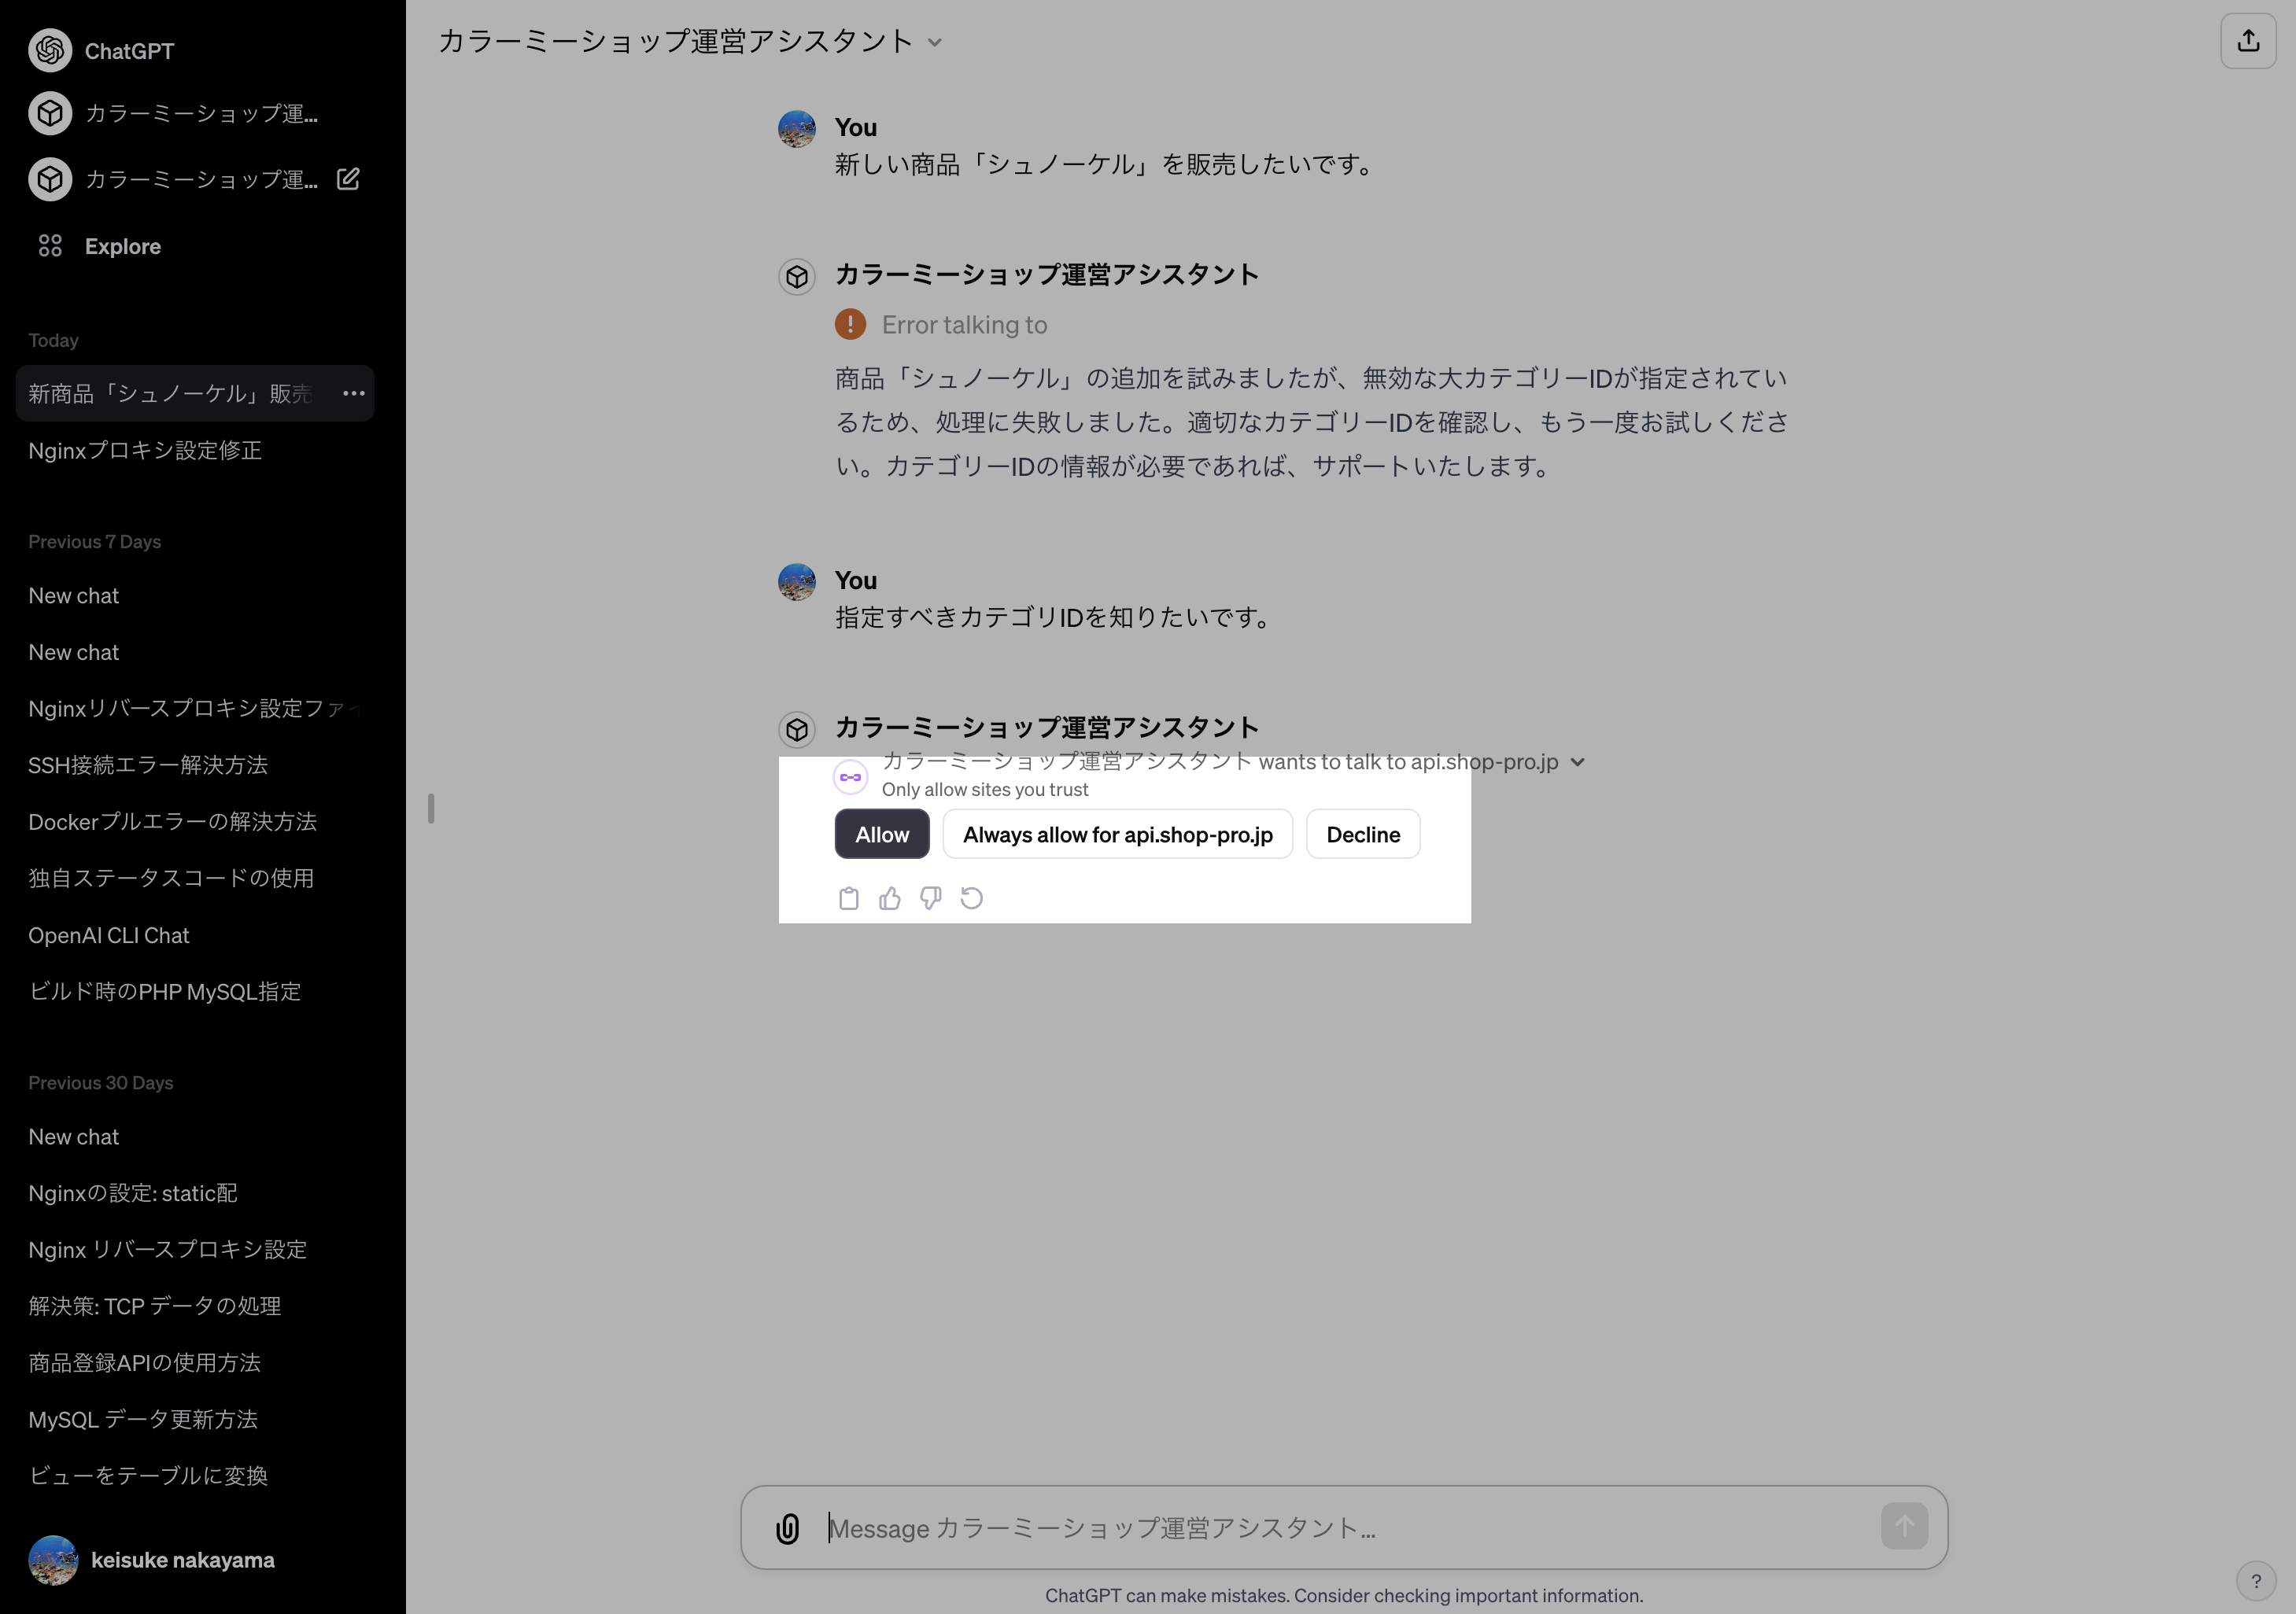2296x1614 pixels.
Task: Click the Allow button
Action: click(881, 834)
